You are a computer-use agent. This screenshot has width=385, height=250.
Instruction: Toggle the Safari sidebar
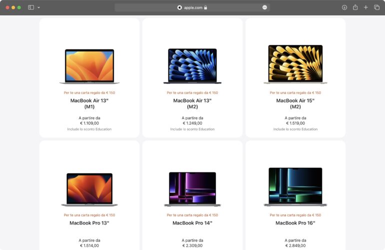click(x=31, y=8)
